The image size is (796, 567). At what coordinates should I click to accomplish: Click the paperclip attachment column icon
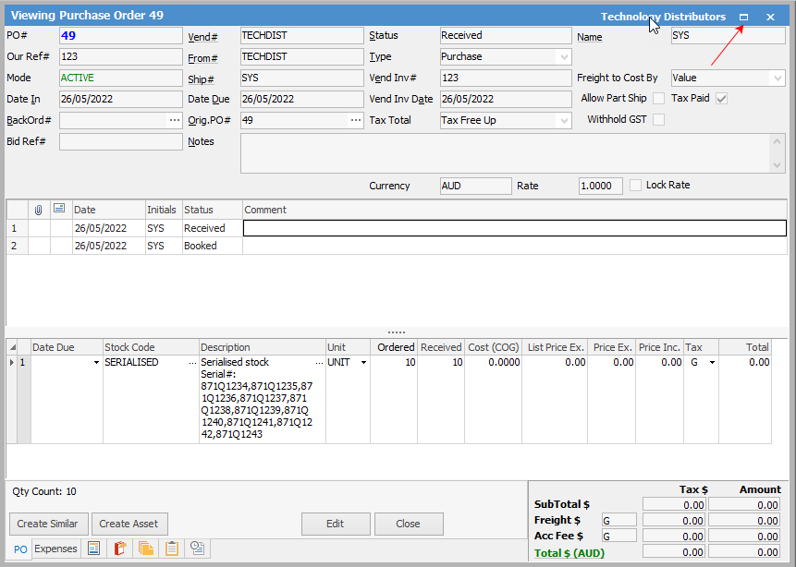[x=39, y=210]
